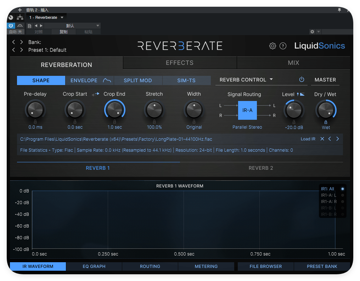Click the Crop Start link arrow icon

tap(96, 94)
